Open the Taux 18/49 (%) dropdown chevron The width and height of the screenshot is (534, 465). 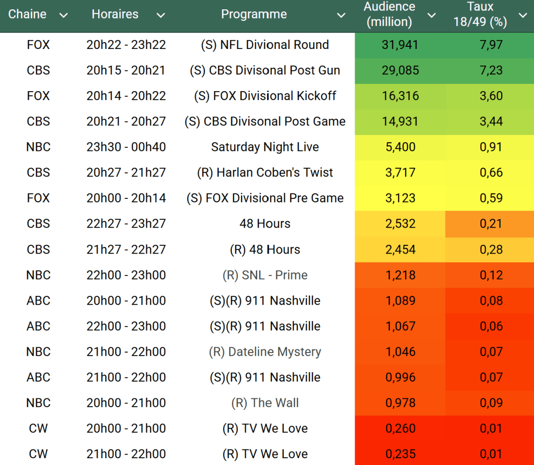[x=523, y=16]
